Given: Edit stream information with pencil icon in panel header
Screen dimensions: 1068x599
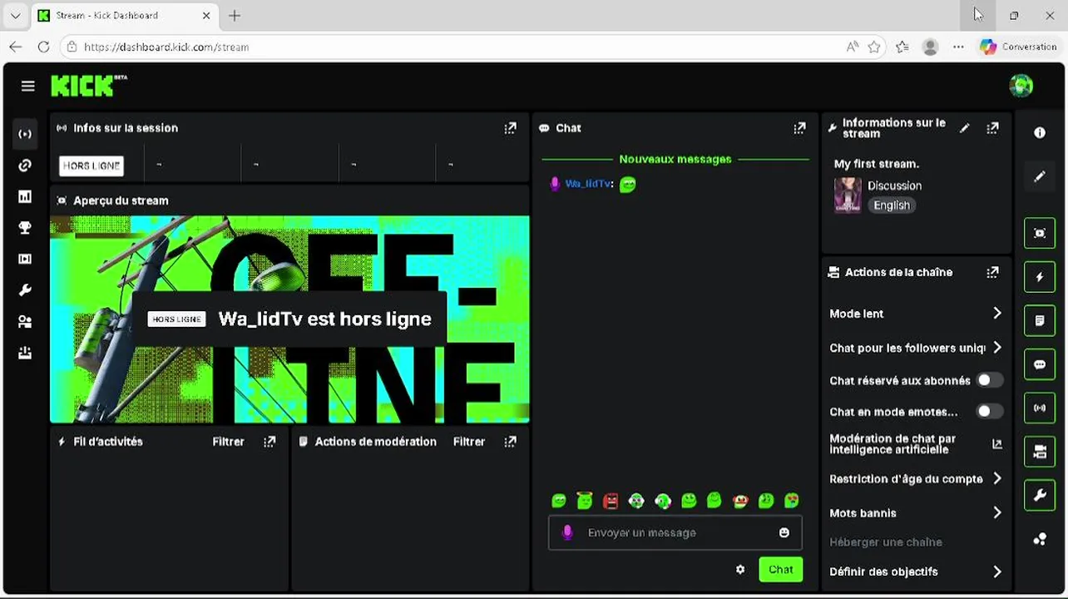Looking at the screenshot, I should point(964,128).
